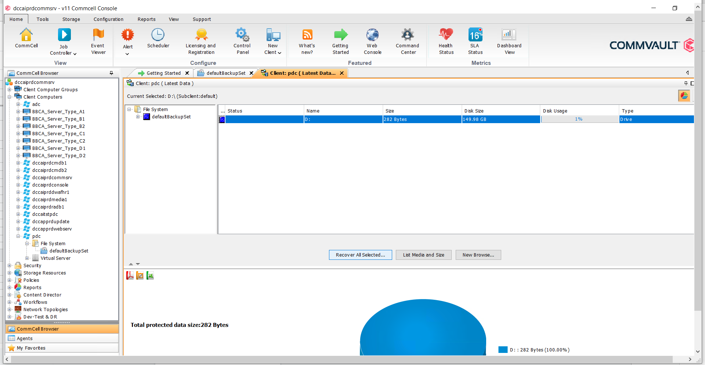Open the Support tab
This screenshot has height=365, width=705.
pyautogui.click(x=202, y=19)
